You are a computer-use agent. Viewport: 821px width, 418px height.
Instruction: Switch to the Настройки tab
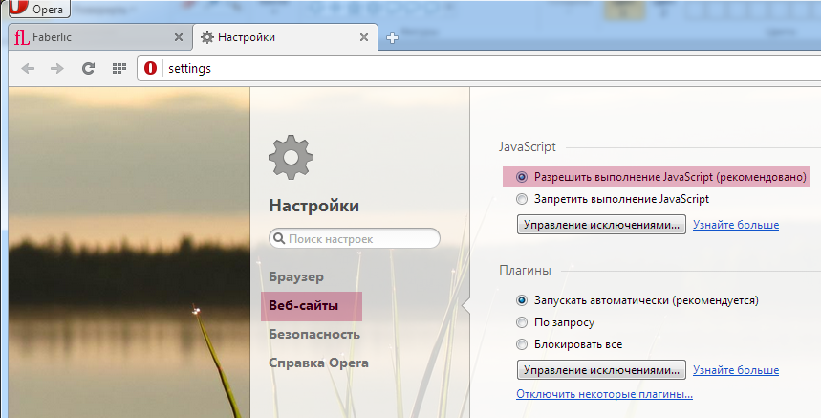click(268, 38)
